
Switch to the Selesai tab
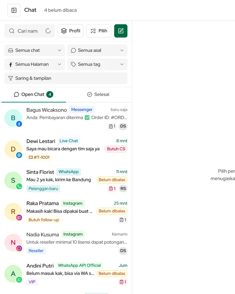[x=98, y=94]
